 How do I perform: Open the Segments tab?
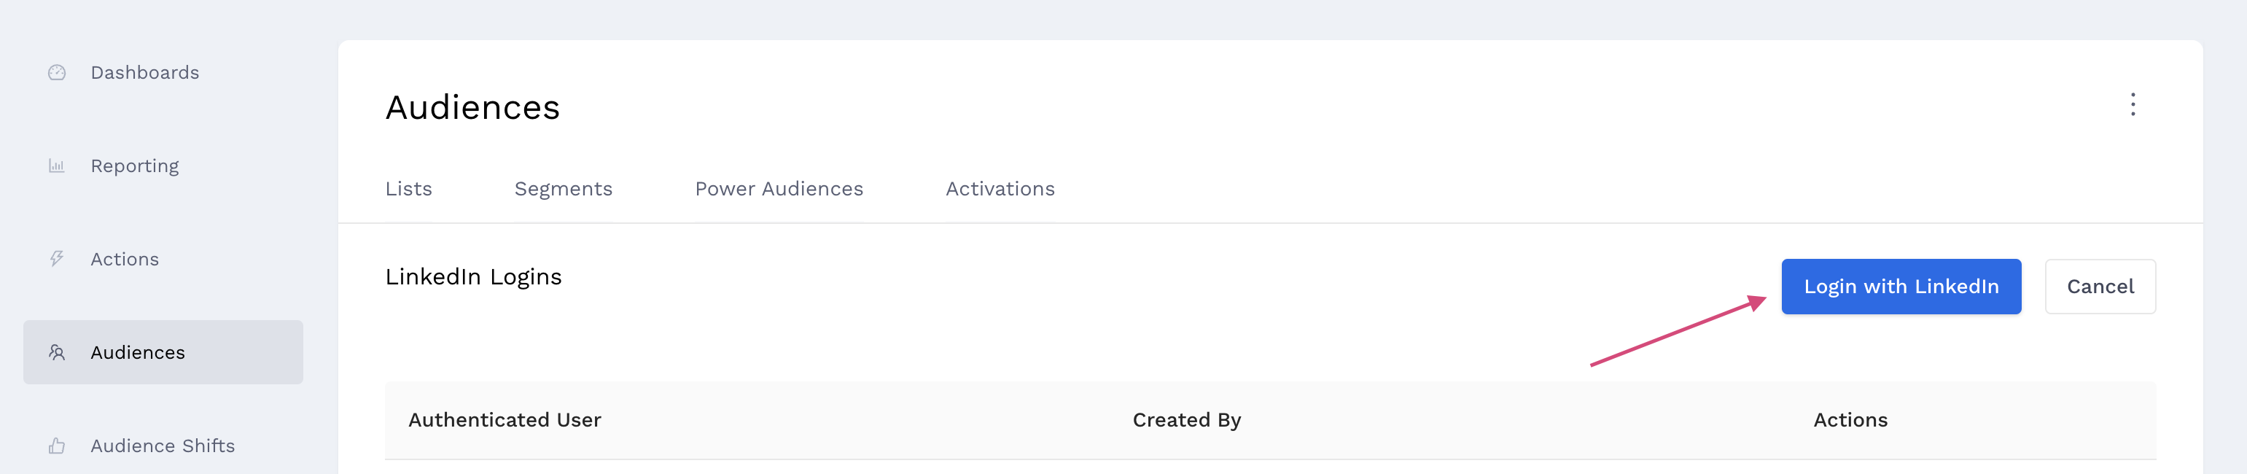[563, 189]
